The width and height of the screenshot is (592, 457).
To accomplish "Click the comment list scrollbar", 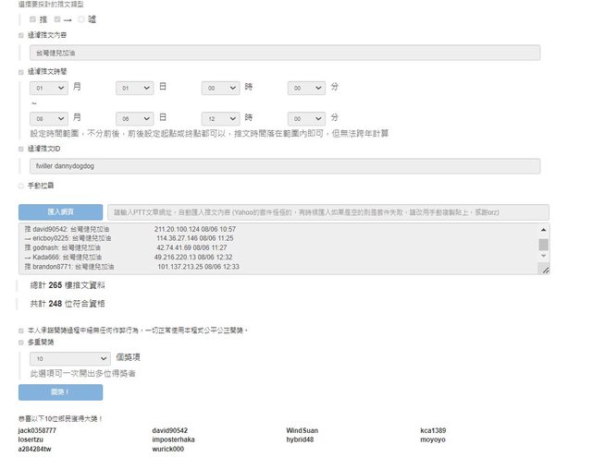I will pyautogui.click(x=544, y=246).
